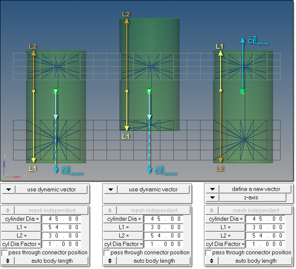Click the XYZ axis triad in viewport

pos(13,167)
